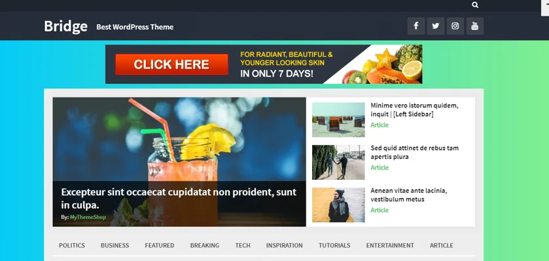
Task: Select the FEATURED menu item
Action: tap(160, 245)
